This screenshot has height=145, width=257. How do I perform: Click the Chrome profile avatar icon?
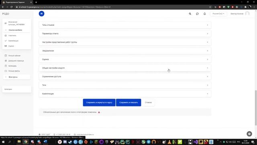pos(250,7)
